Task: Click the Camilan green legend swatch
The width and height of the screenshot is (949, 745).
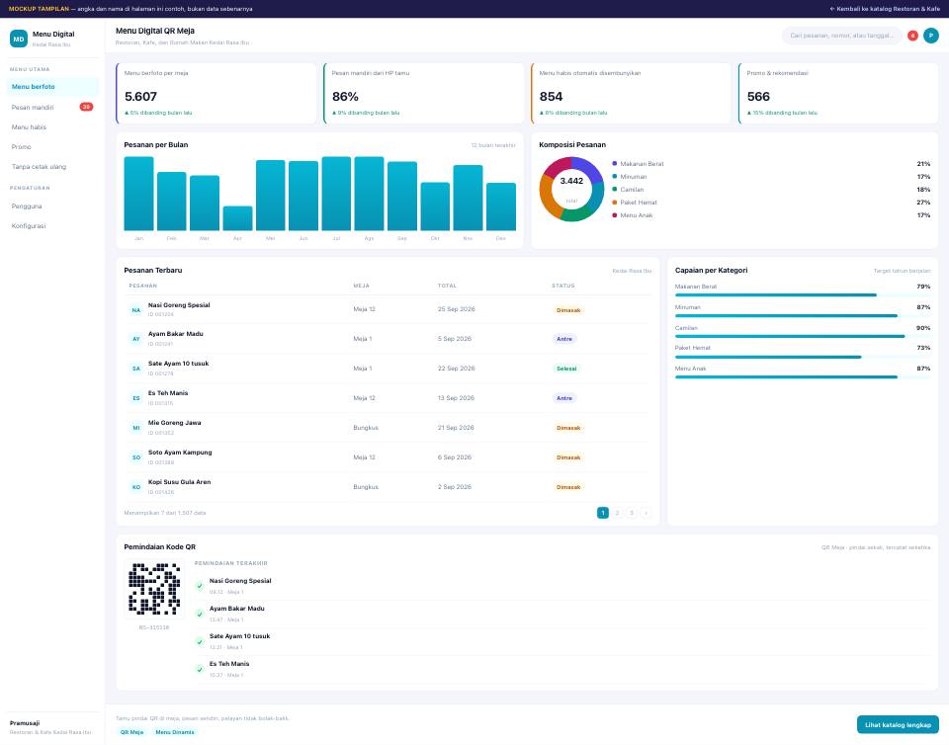Action: coord(614,190)
